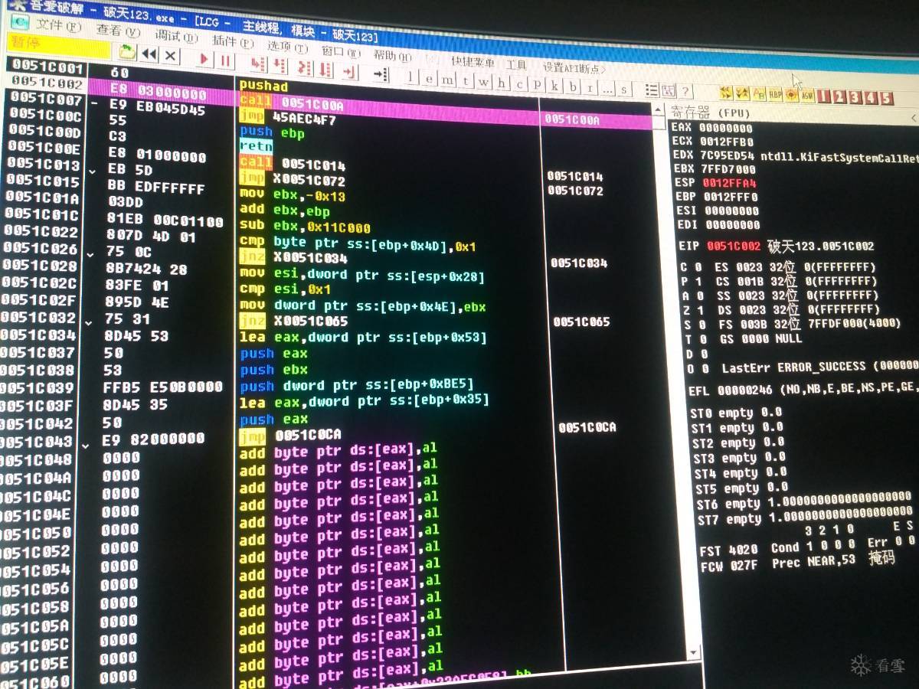
Task: Restart the program using the rewind icon
Action: click(x=149, y=55)
